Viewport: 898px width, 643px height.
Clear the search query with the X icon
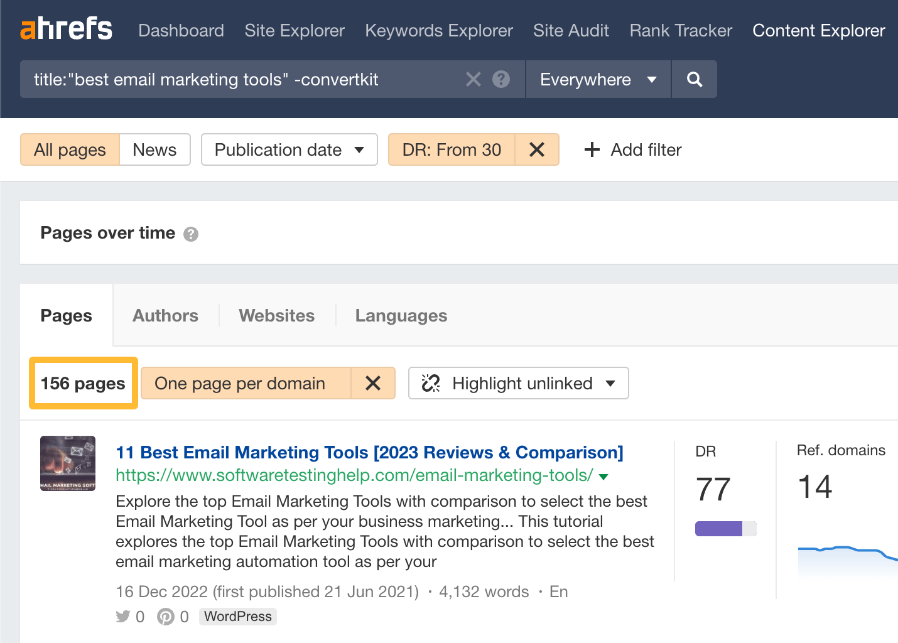[x=473, y=79]
